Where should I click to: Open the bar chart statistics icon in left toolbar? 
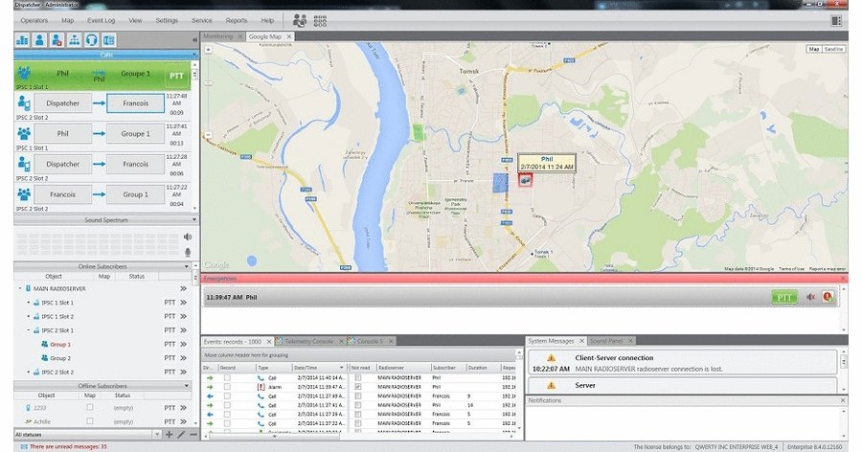click(23, 40)
